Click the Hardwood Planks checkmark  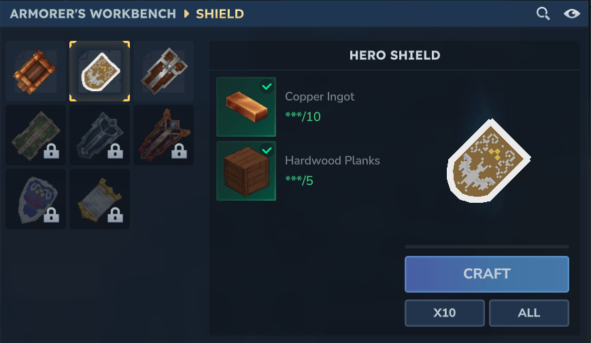point(267,150)
